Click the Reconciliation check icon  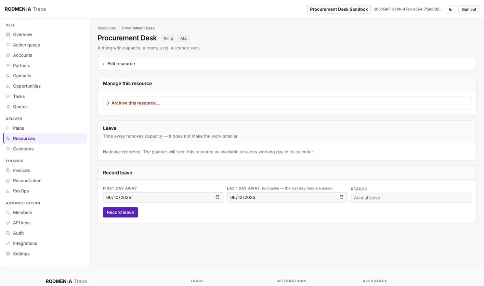coord(8,180)
